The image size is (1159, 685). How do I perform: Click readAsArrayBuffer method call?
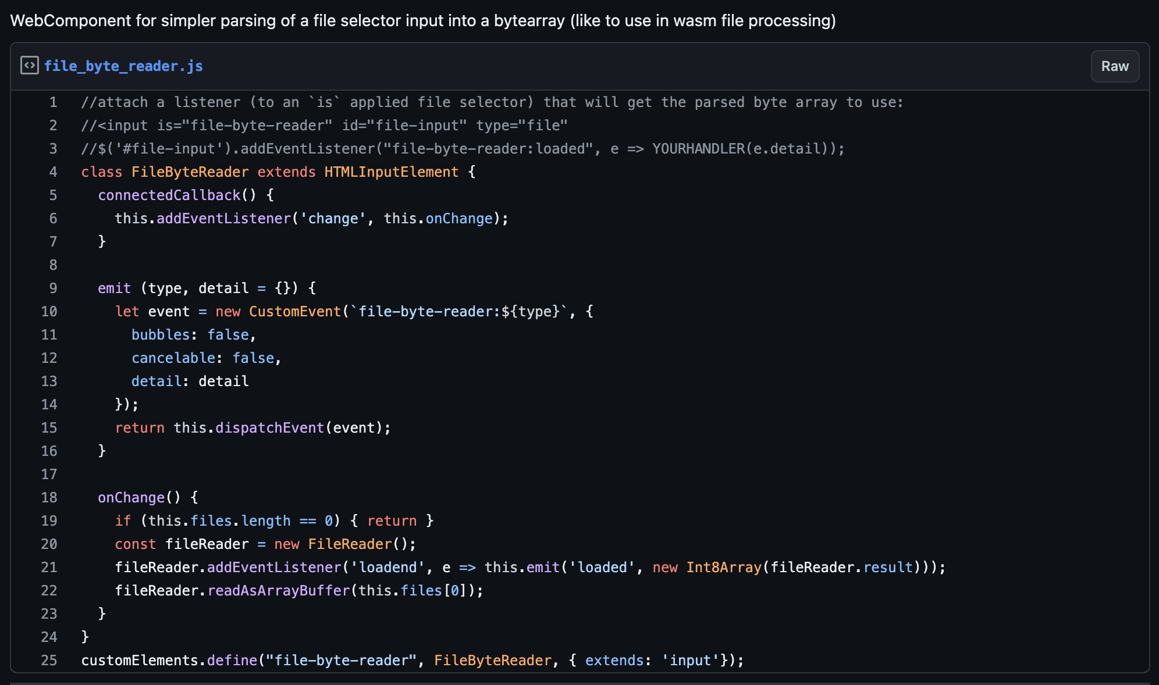[x=279, y=591]
